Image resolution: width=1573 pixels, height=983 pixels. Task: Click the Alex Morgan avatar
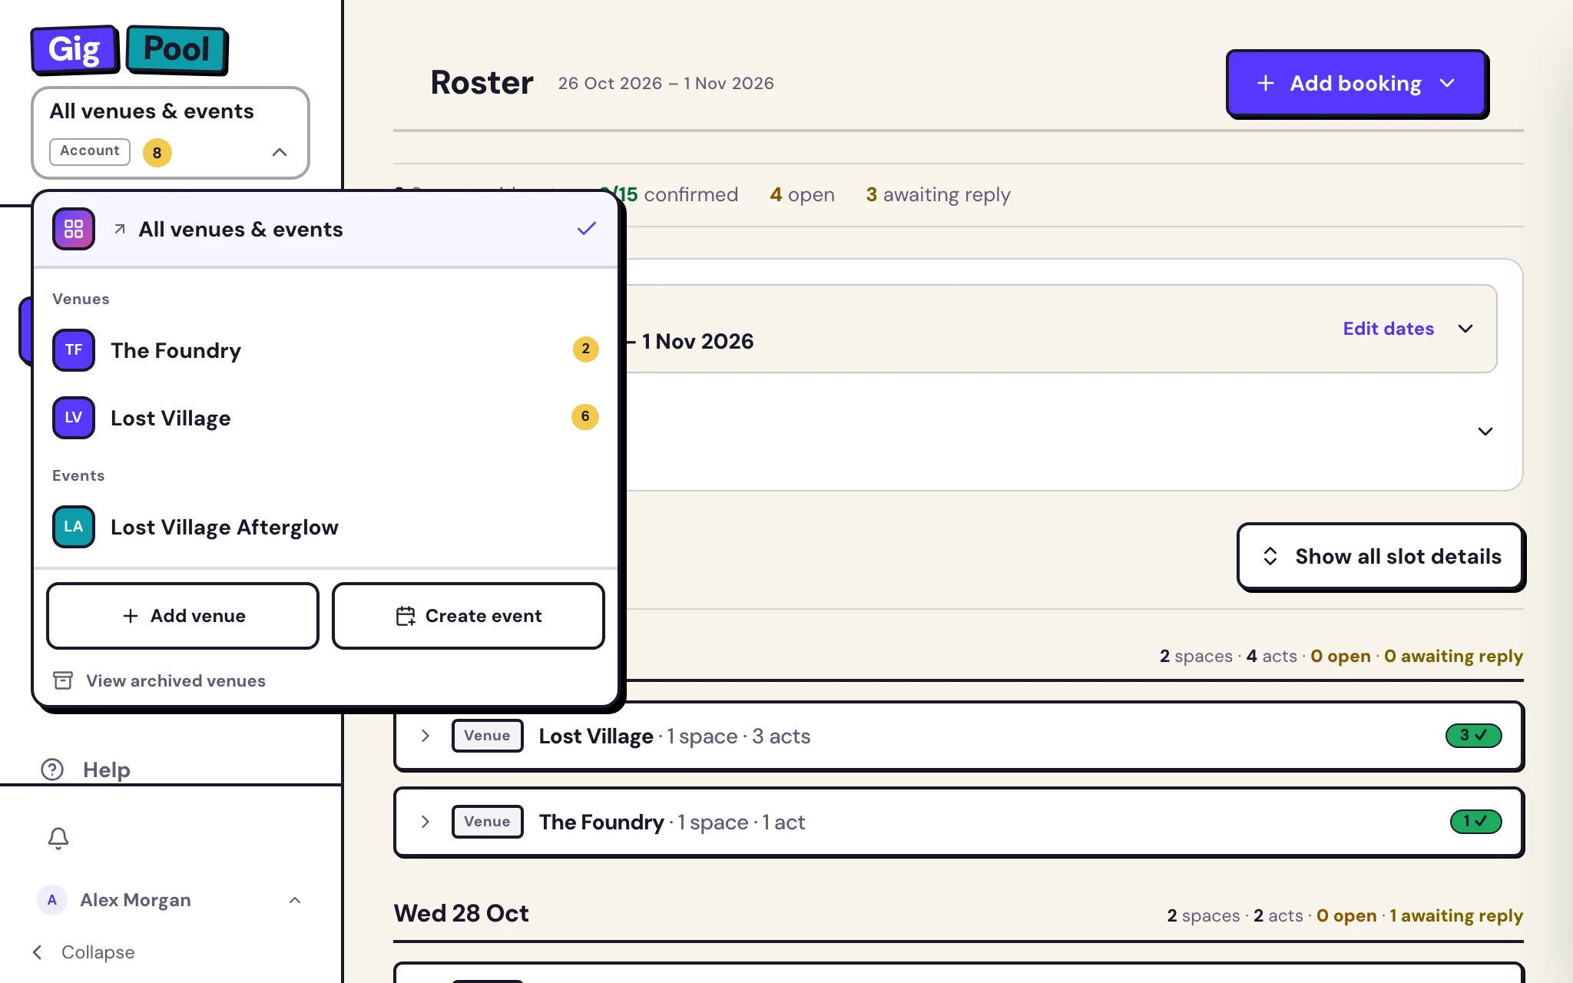pos(52,900)
